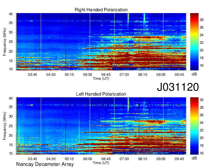Click the "25" frequency tick of Right Handed plot
207x168 pixels.
click(x=11, y=42)
